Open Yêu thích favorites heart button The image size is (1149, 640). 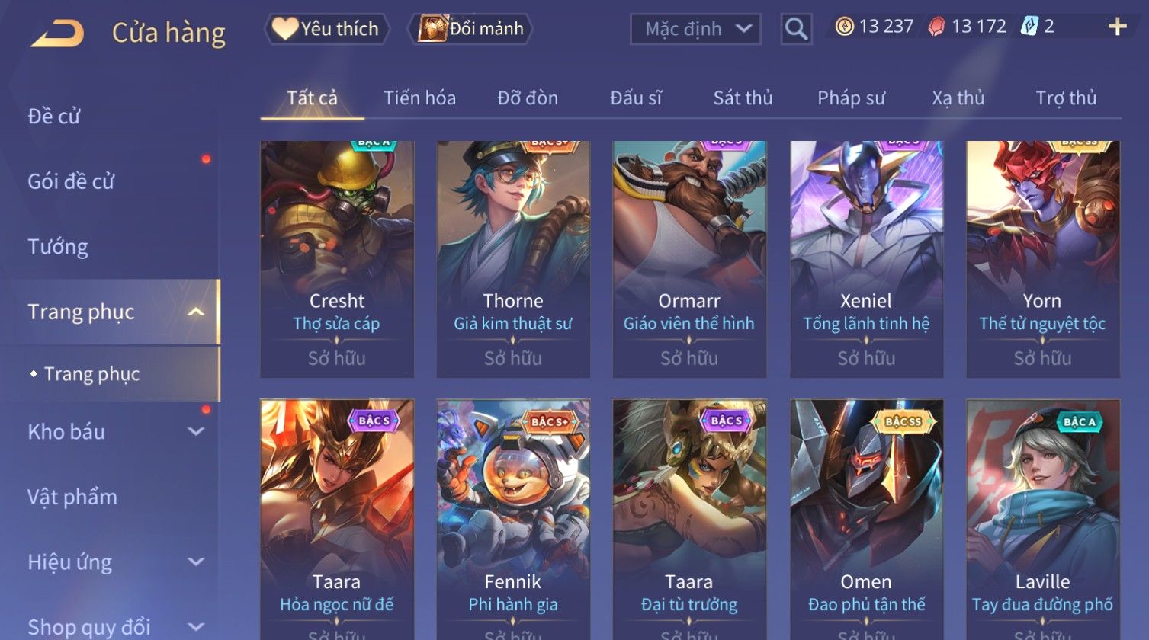coord(327,29)
